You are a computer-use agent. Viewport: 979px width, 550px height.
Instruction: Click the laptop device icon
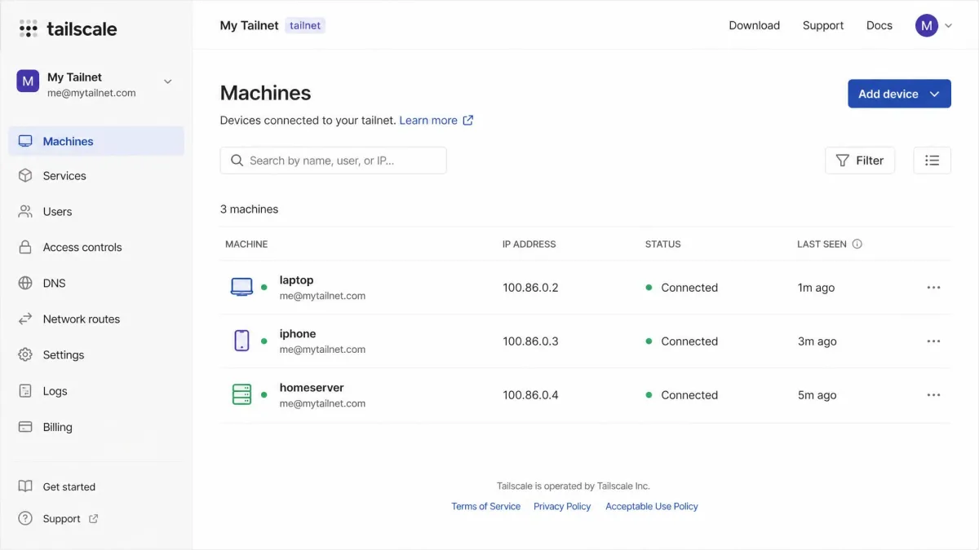tap(241, 287)
